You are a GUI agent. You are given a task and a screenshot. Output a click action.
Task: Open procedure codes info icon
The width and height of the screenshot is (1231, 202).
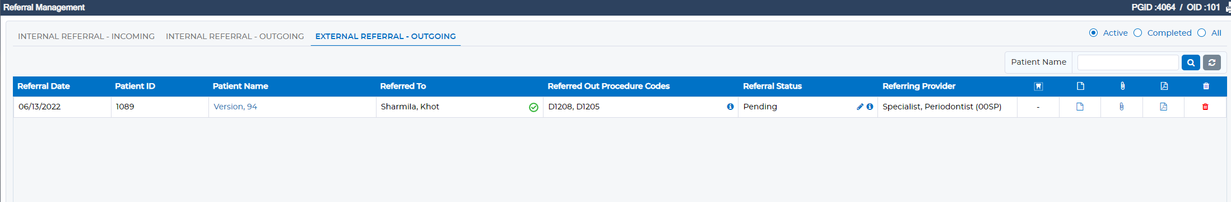pos(730,107)
